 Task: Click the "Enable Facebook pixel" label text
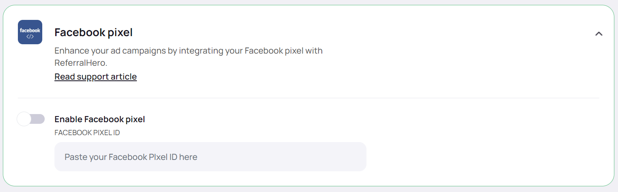pyautogui.click(x=100, y=119)
